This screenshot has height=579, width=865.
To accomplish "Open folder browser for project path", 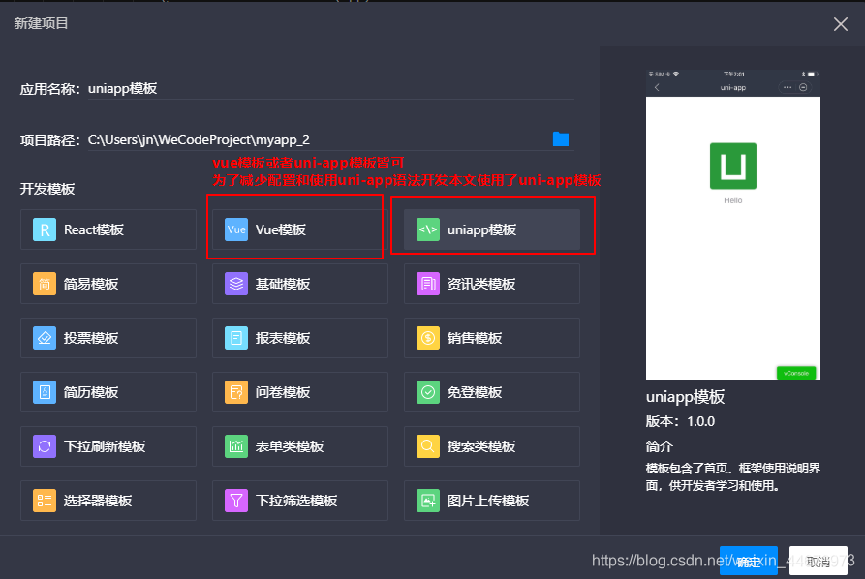I will (561, 139).
